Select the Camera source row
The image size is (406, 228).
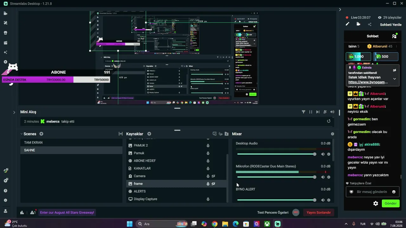(176, 176)
